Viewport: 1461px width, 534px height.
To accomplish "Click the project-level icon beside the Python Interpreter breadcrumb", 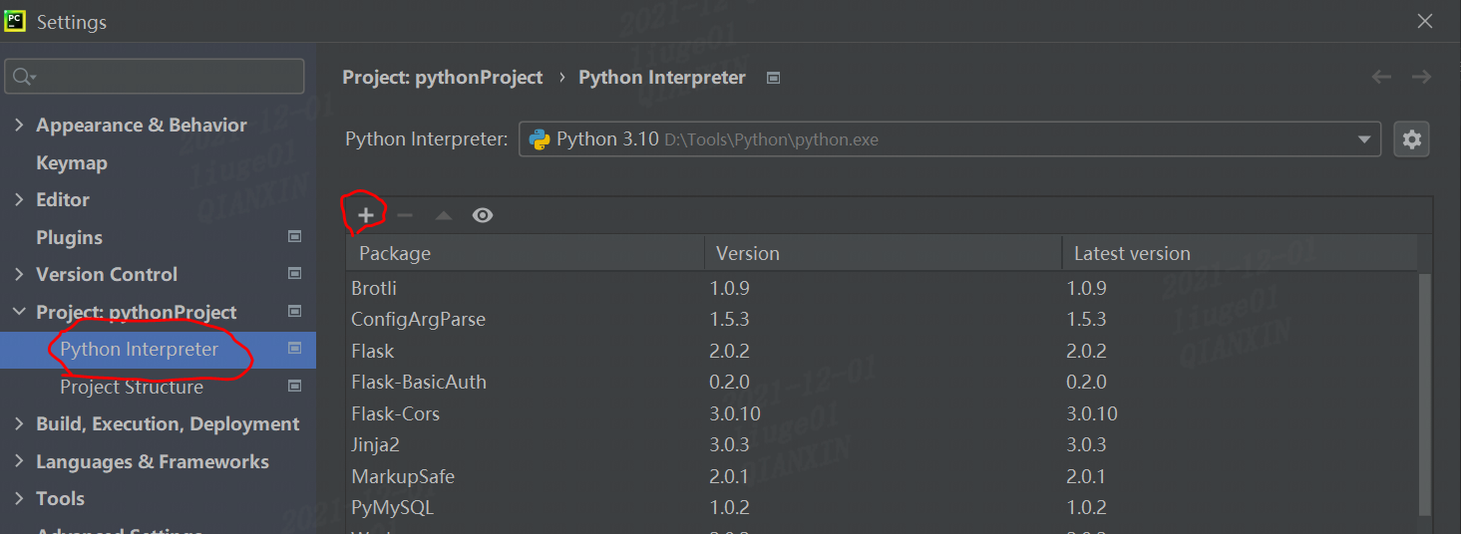I will pyautogui.click(x=773, y=78).
